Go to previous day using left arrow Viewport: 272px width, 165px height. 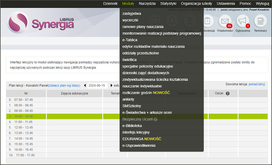85,85
